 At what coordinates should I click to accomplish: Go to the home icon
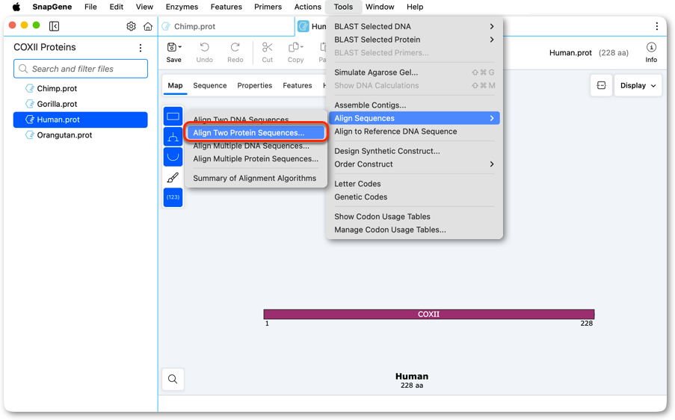tap(148, 26)
